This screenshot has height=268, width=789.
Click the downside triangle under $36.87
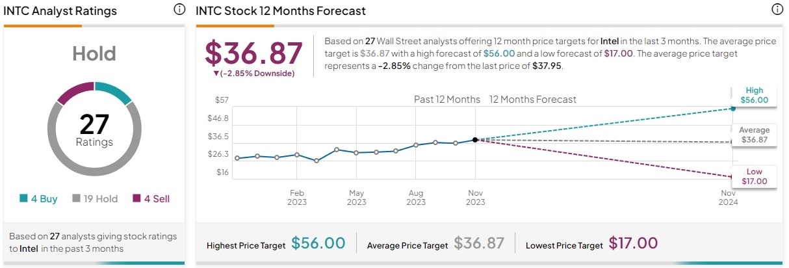click(216, 74)
